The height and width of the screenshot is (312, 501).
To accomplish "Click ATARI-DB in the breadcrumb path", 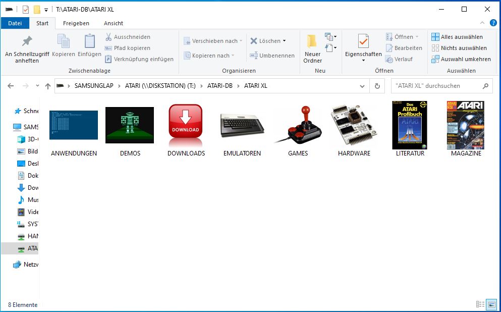I will 220,86.
